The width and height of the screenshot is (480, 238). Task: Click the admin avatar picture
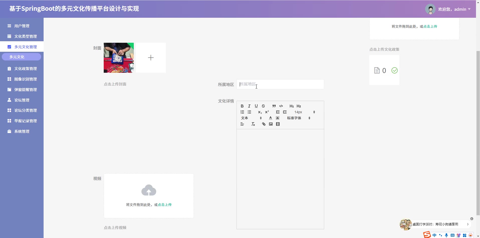coord(430,9)
